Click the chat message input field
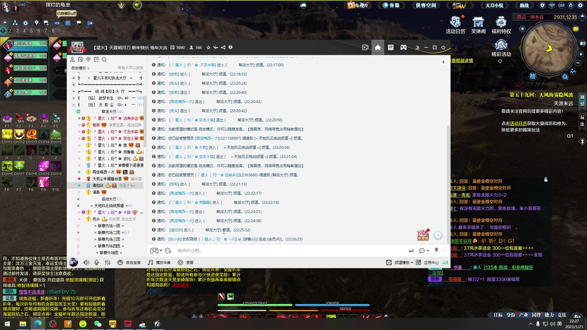 point(290,251)
